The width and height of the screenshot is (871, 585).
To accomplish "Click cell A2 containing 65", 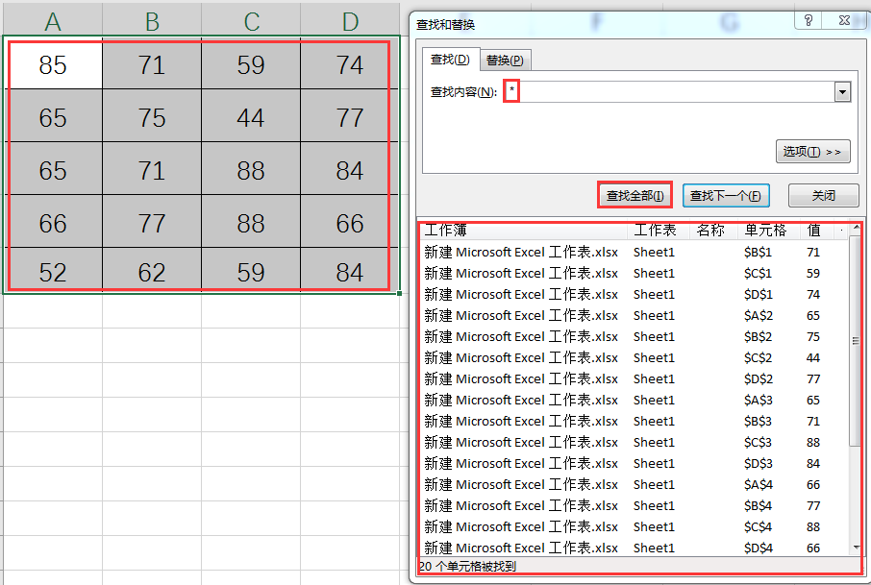I will click(53, 115).
